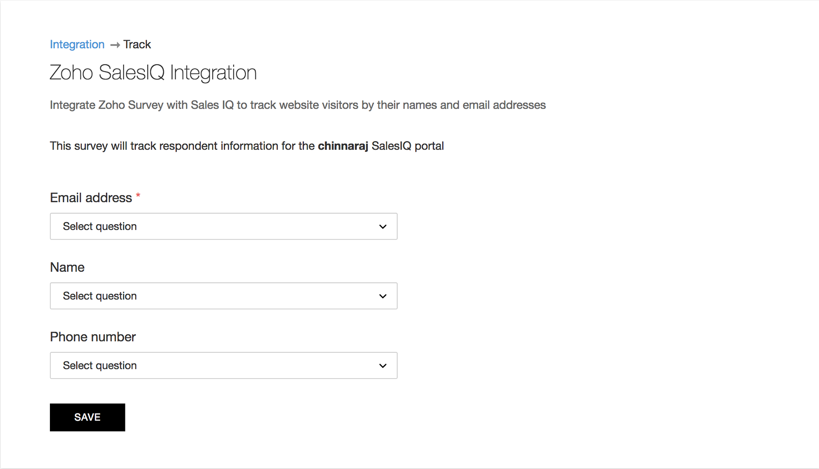Click 'Select question' text in Phone dropdown
The height and width of the screenshot is (469, 819).
click(x=100, y=365)
